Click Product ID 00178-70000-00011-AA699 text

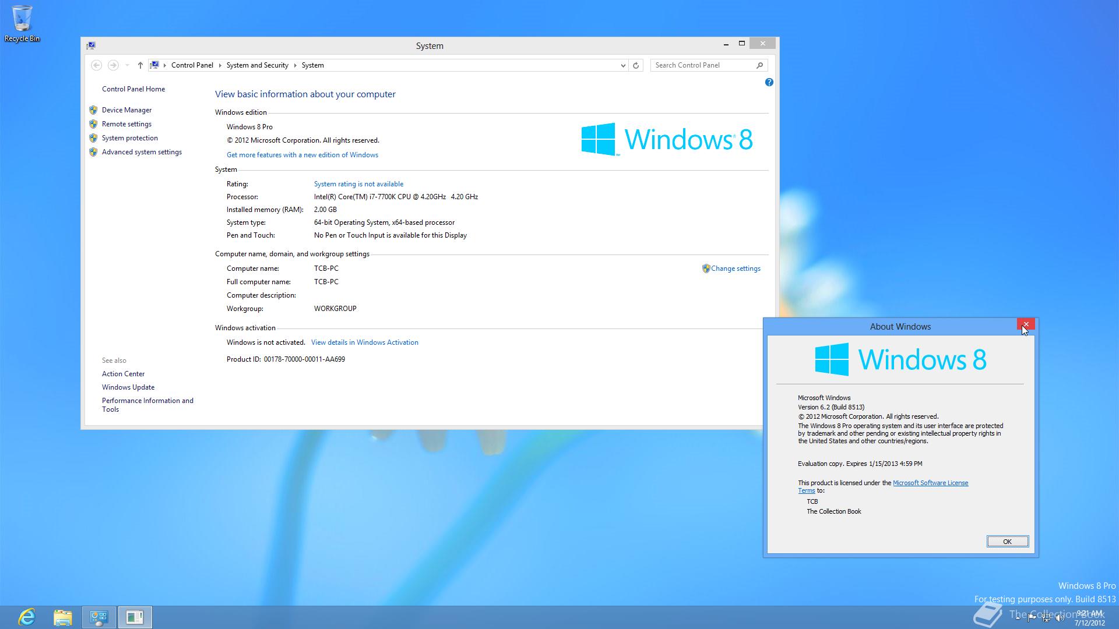point(286,359)
